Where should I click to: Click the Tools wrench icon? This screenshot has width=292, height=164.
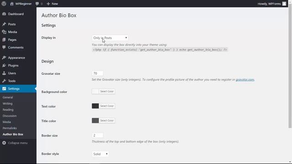click(4, 81)
